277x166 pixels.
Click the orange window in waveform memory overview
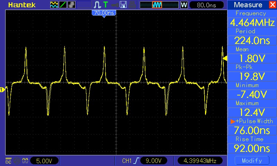point(157,5)
